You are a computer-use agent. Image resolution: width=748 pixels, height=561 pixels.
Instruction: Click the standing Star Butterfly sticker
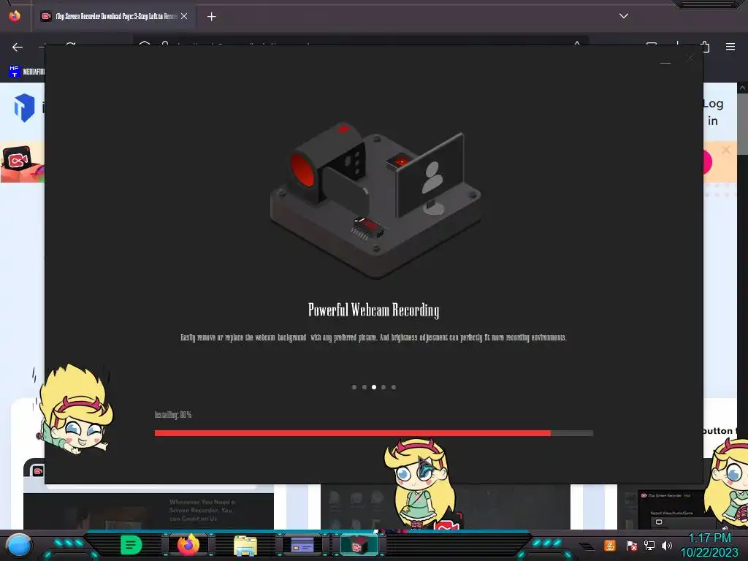pyautogui.click(x=419, y=484)
